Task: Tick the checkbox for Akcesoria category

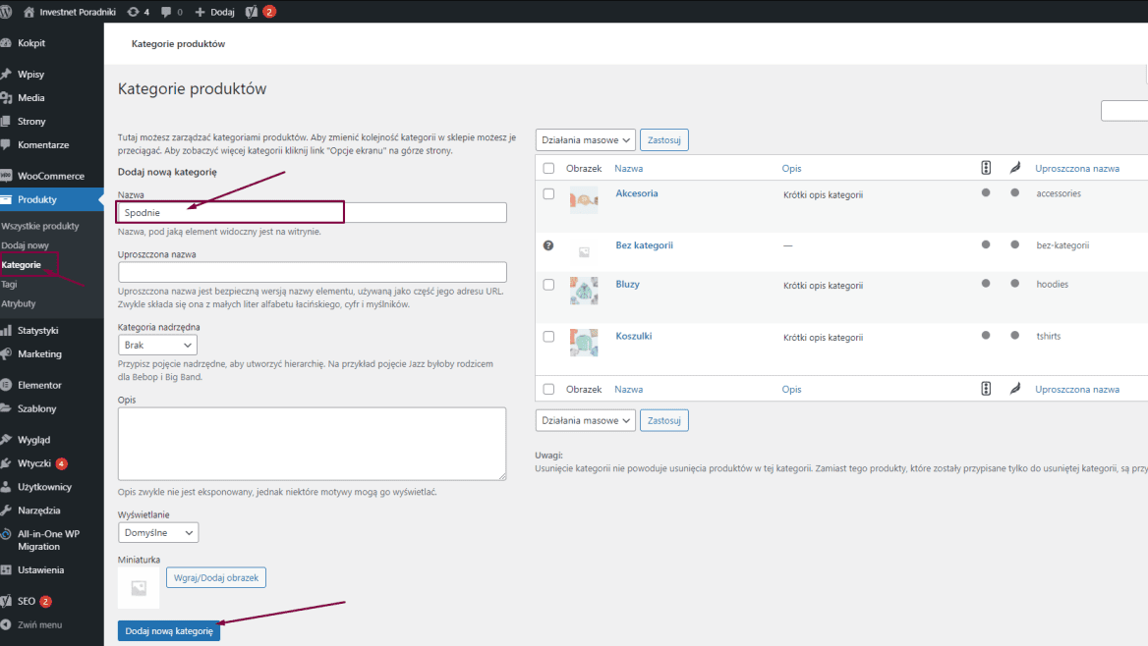Action: pyautogui.click(x=548, y=194)
